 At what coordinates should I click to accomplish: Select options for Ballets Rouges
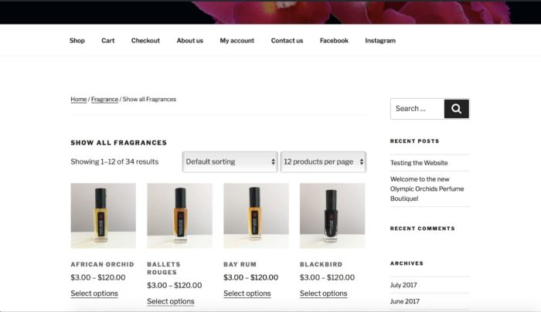[171, 301]
